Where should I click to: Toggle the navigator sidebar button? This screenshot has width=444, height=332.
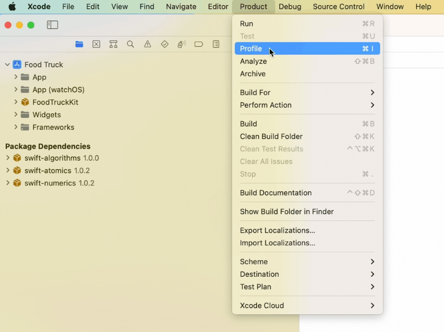pyautogui.click(x=52, y=25)
